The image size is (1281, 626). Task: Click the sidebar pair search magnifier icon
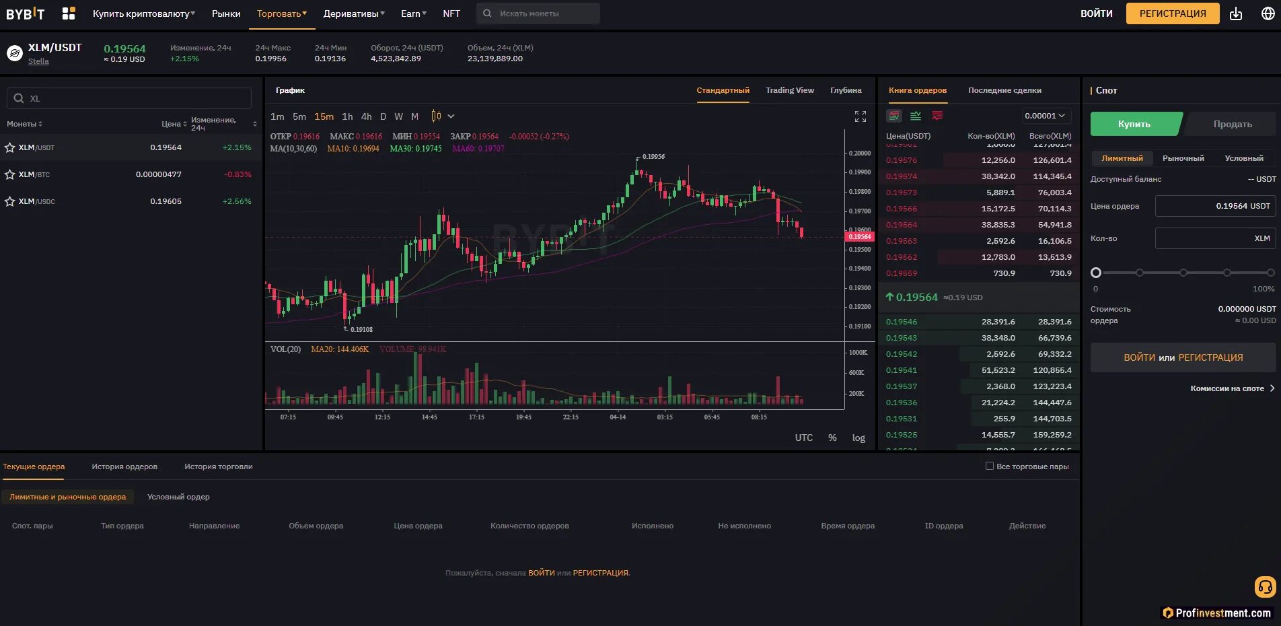(x=19, y=98)
